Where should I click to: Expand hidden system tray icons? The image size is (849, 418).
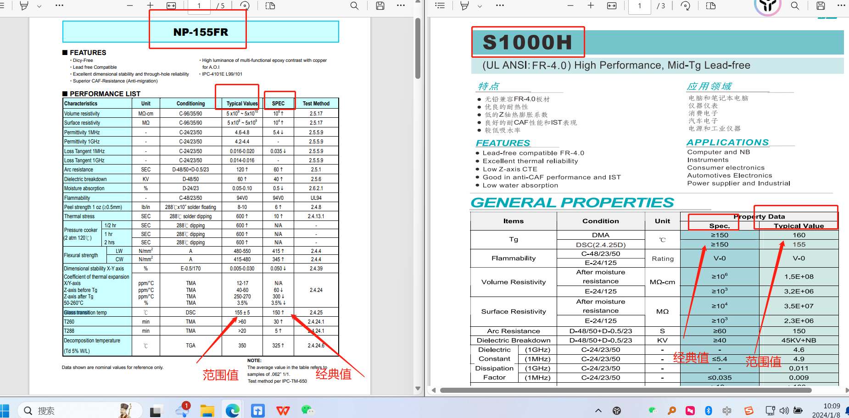(x=598, y=411)
